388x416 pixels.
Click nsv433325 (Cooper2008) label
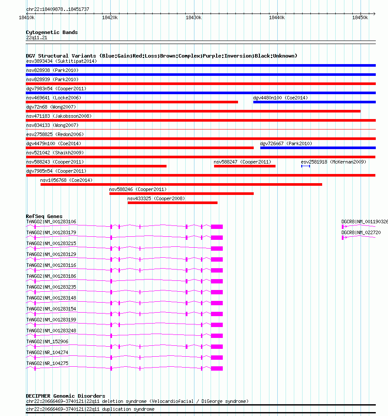[x=156, y=198]
